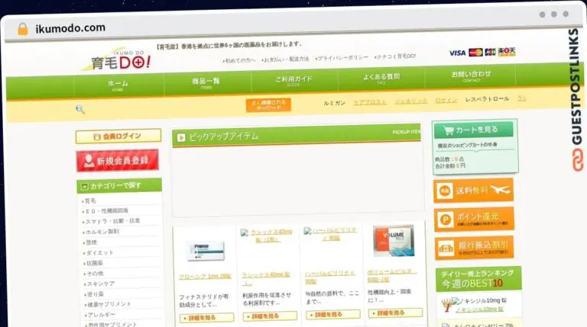The height and width of the screenshot is (327, 587).
Task: Open the Volume Pills product image
Action: click(x=394, y=241)
